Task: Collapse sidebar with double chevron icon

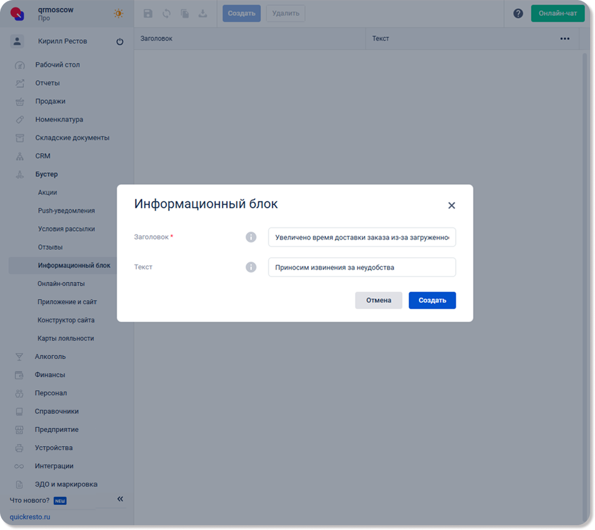Action: point(120,499)
